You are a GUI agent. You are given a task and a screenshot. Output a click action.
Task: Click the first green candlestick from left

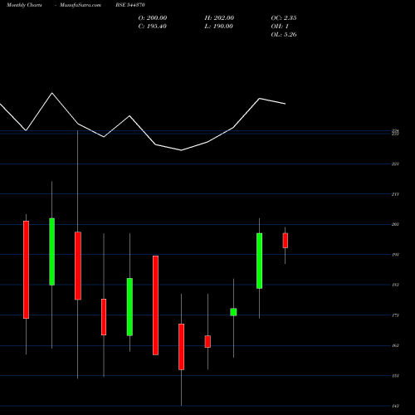point(51,251)
